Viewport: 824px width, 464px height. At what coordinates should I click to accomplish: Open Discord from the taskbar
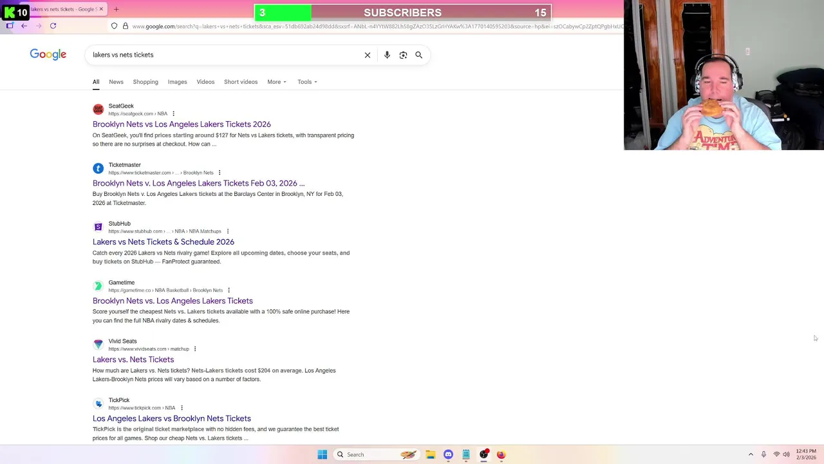tap(448, 454)
